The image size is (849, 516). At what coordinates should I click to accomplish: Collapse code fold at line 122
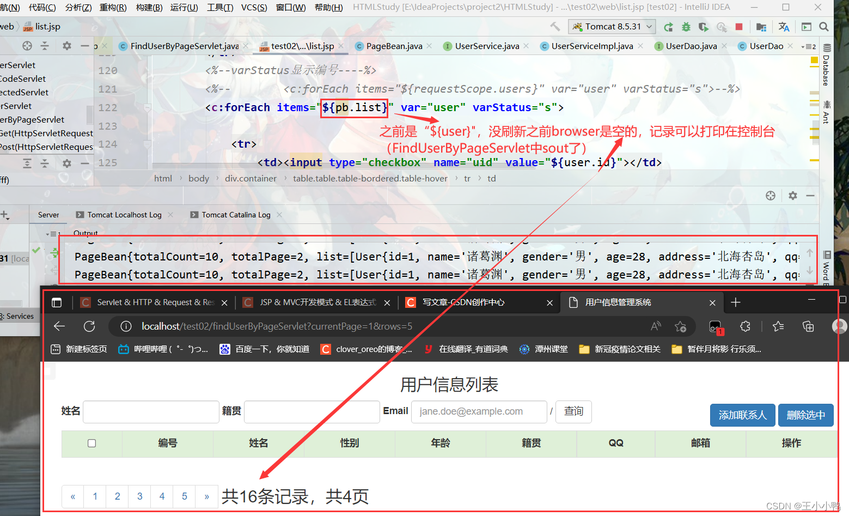pyautogui.click(x=146, y=107)
